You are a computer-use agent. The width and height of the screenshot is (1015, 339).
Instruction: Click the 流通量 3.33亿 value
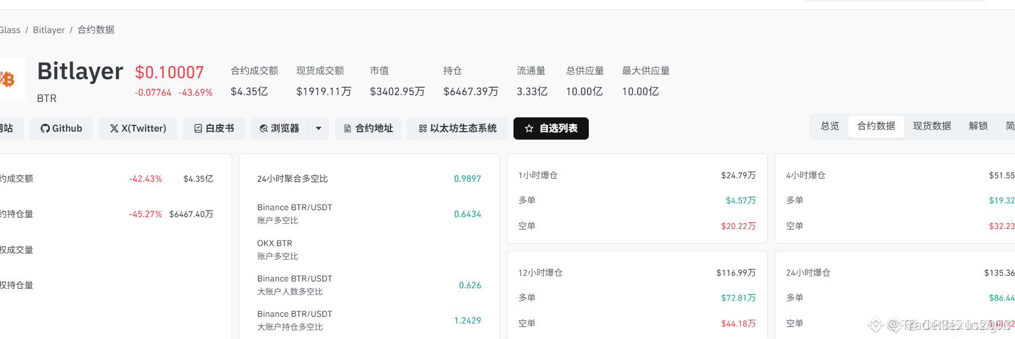click(x=532, y=91)
